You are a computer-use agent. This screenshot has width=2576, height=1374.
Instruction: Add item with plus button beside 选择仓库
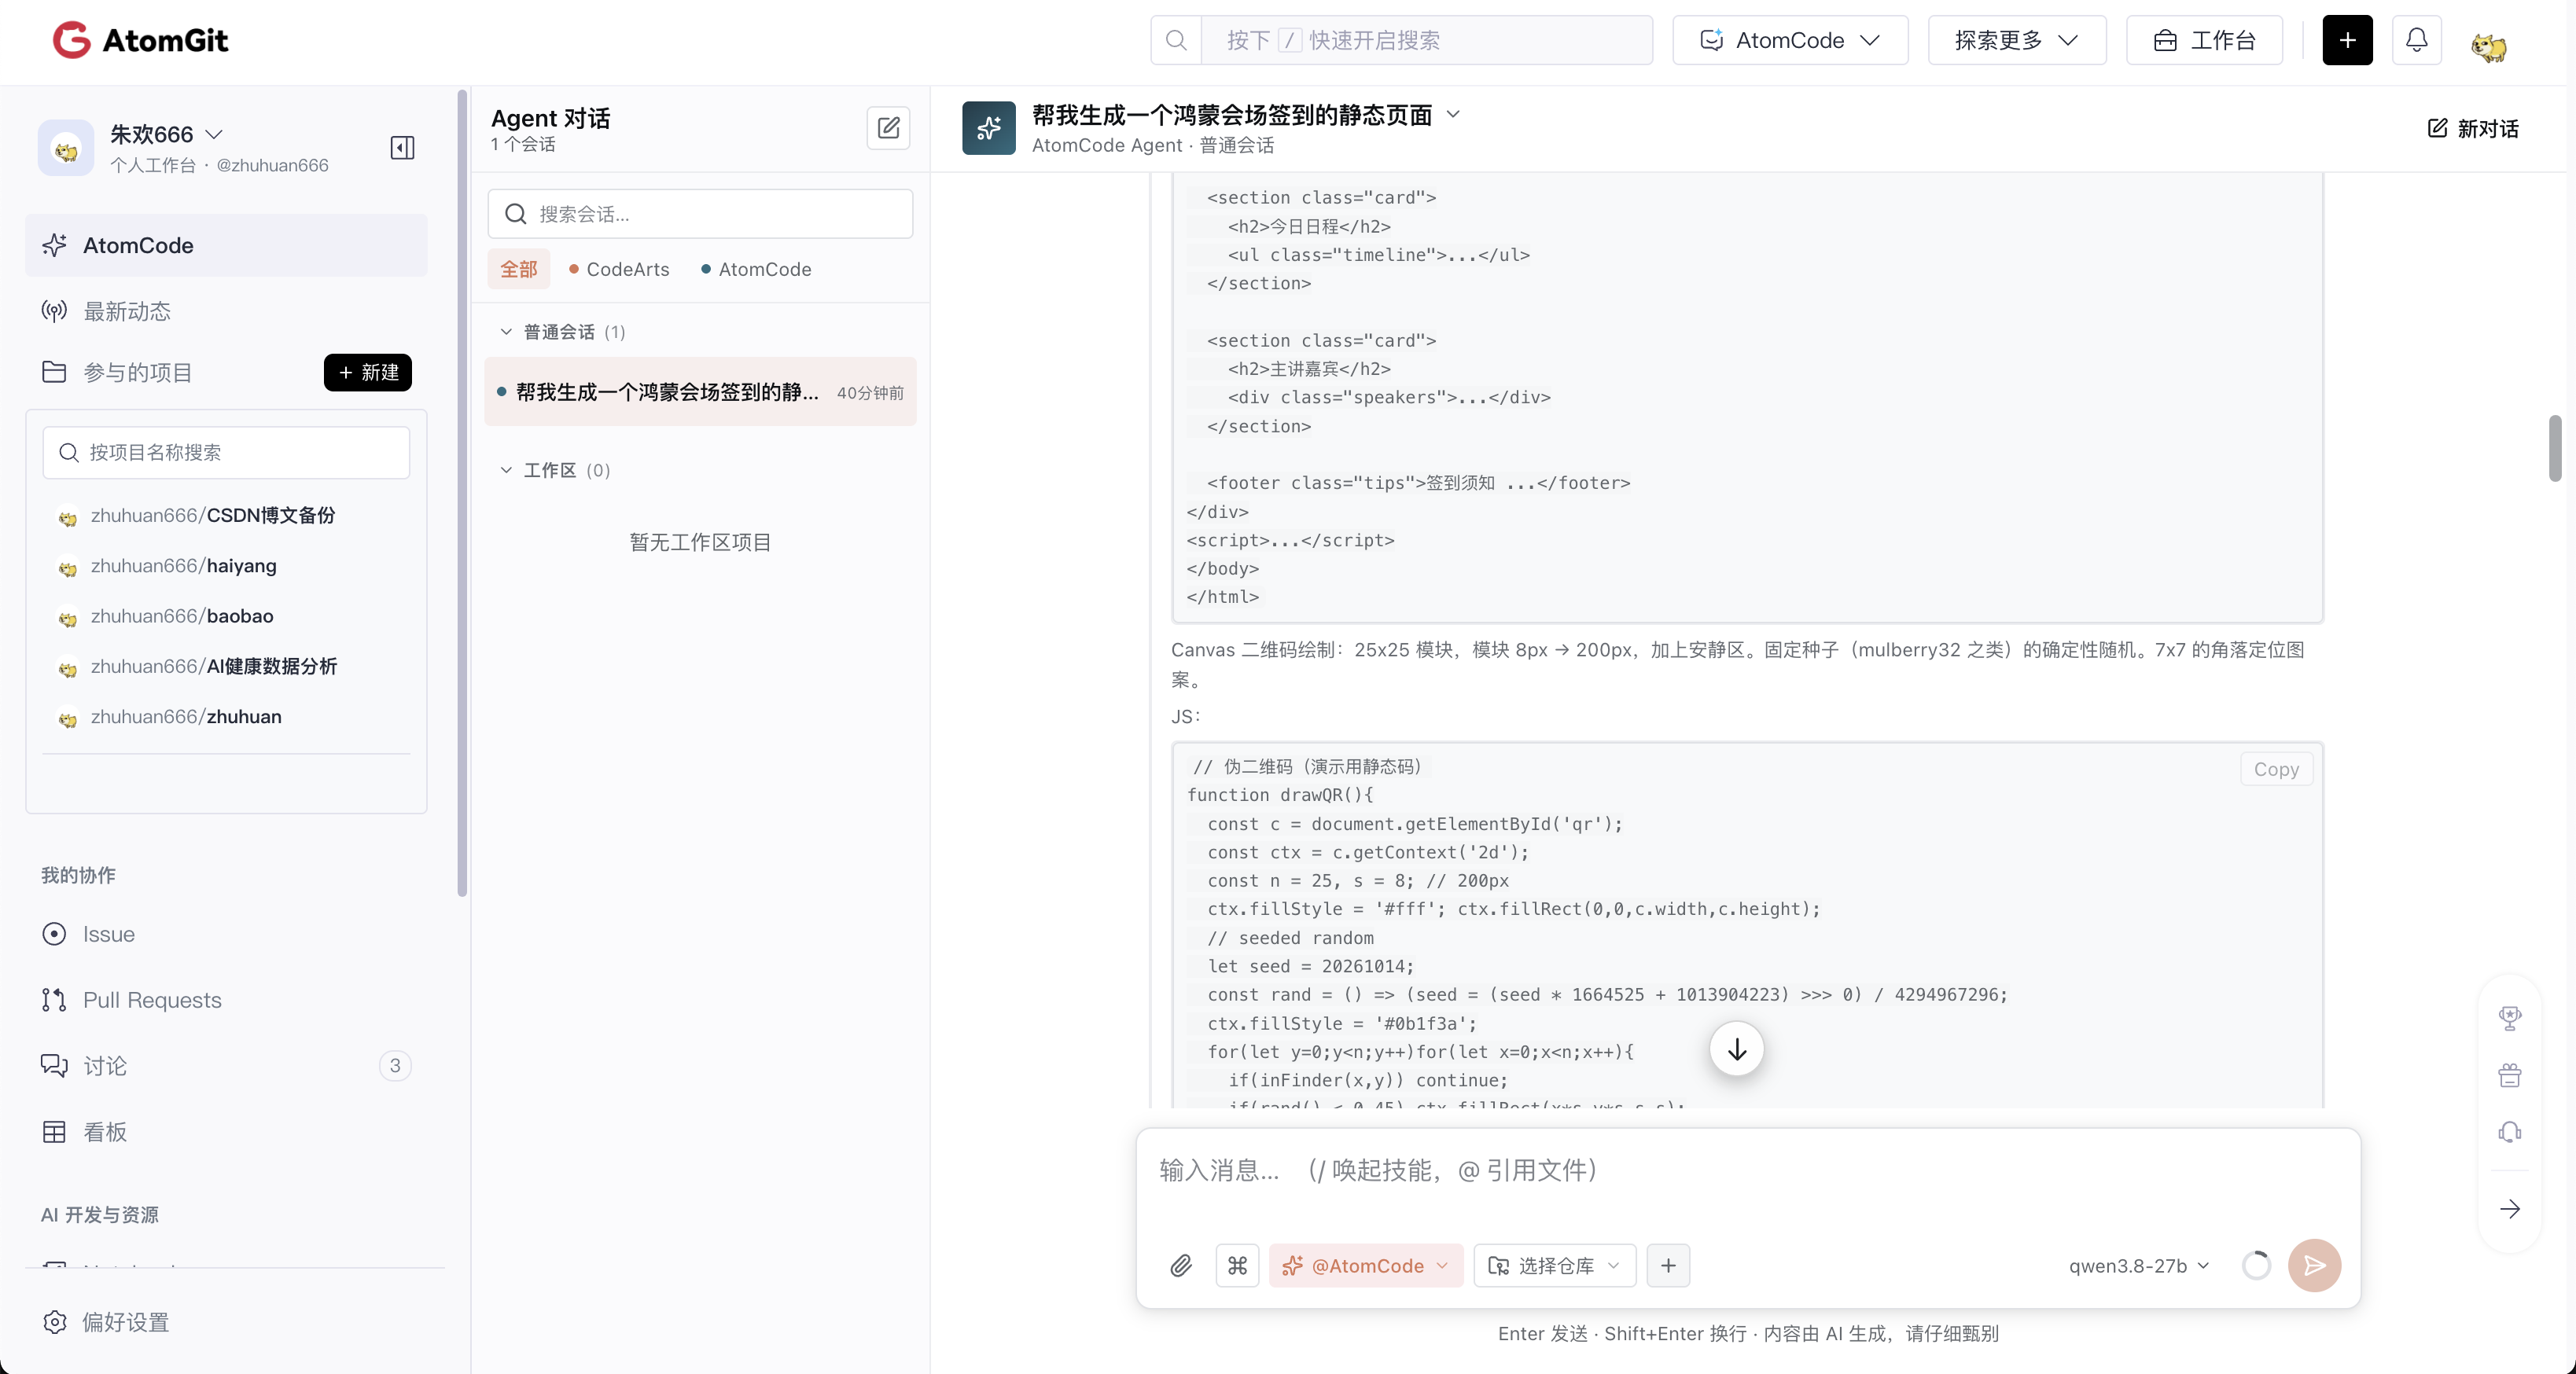click(1668, 1265)
